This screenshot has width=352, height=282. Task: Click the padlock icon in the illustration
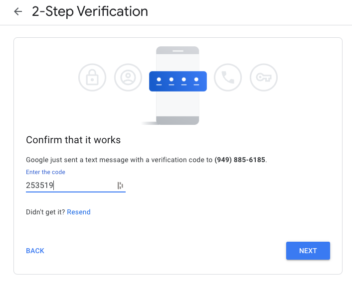[92, 78]
